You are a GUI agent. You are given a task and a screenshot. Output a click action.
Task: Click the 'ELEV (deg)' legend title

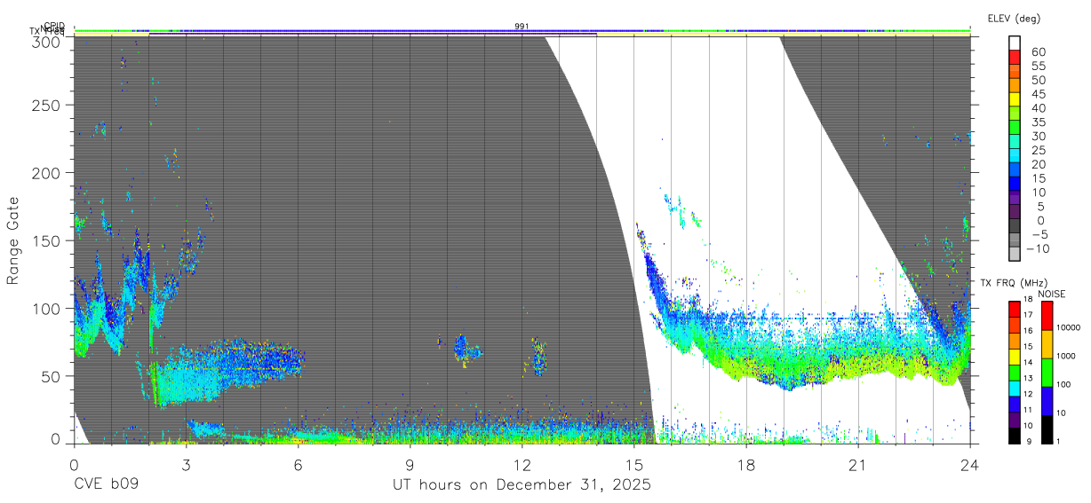(x=1014, y=18)
